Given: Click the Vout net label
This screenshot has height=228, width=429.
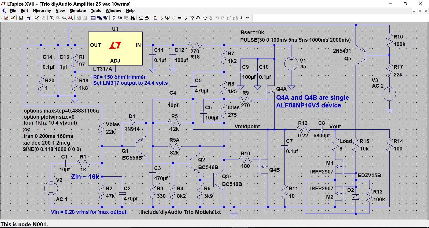Looking at the screenshot, I should click(x=335, y=126).
